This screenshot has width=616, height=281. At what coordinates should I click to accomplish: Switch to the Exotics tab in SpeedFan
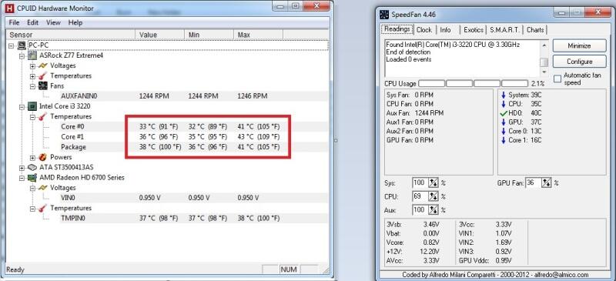(474, 30)
